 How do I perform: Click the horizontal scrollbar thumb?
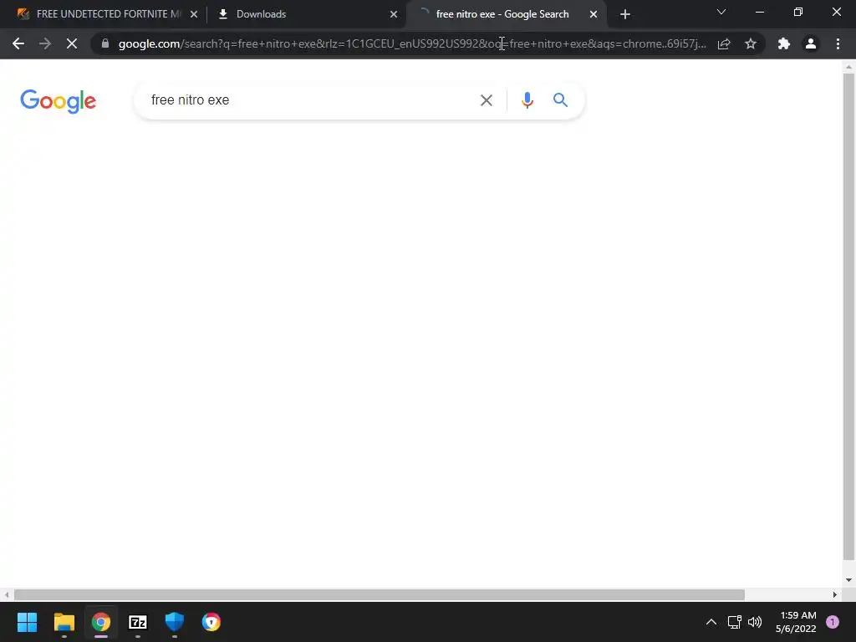click(x=379, y=594)
